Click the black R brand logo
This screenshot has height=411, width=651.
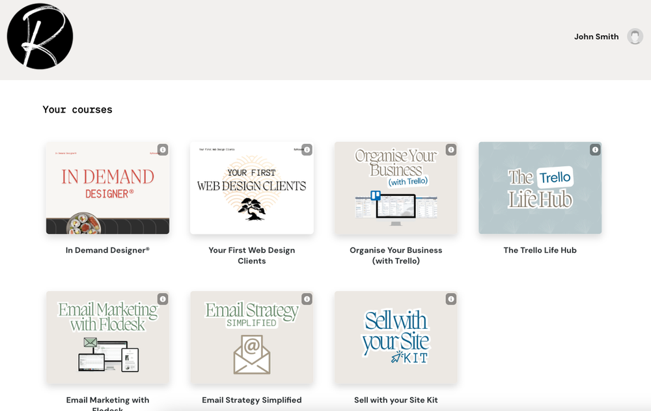coord(40,36)
